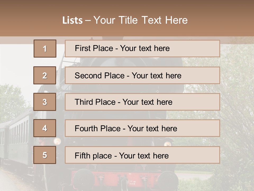Click the number 3 box
The image size is (254, 191).
point(45,102)
